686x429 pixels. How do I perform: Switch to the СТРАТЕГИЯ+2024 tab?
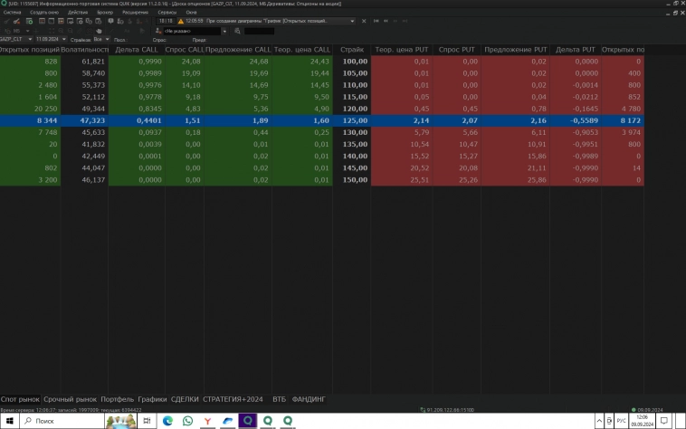[x=233, y=398]
